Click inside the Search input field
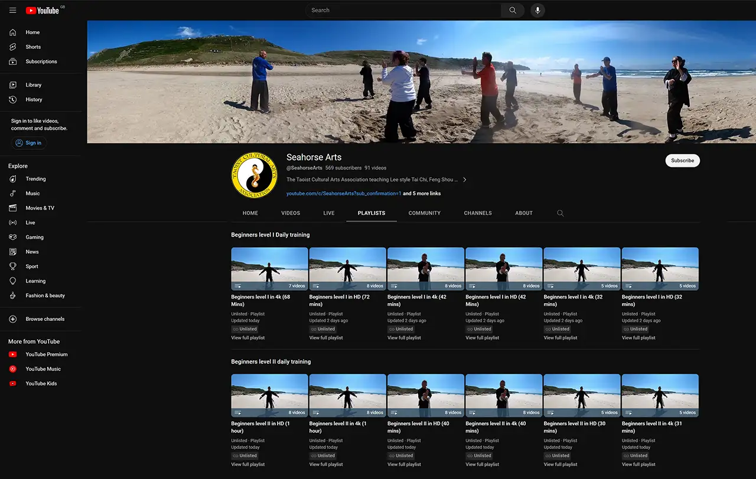Image resolution: width=756 pixels, height=479 pixels. coord(403,10)
